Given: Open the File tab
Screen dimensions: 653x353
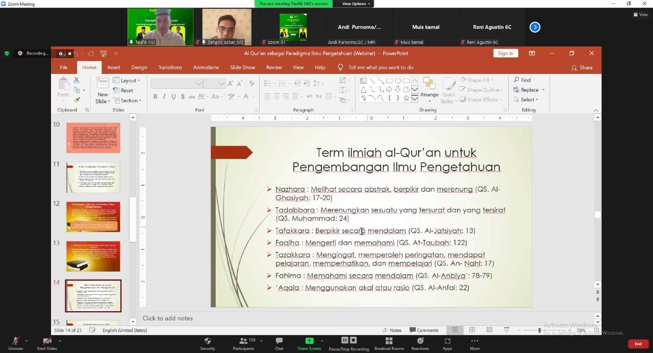Looking at the screenshot, I should click(64, 67).
